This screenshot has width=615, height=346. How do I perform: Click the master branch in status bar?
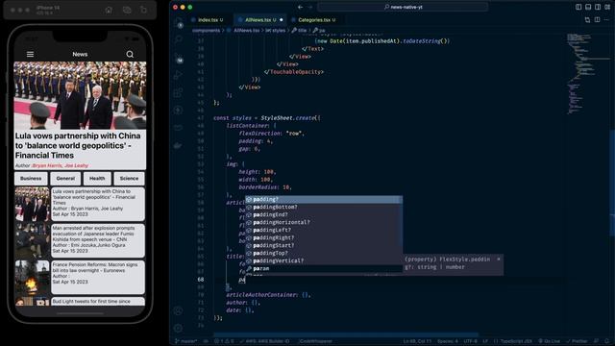[x=186, y=341]
